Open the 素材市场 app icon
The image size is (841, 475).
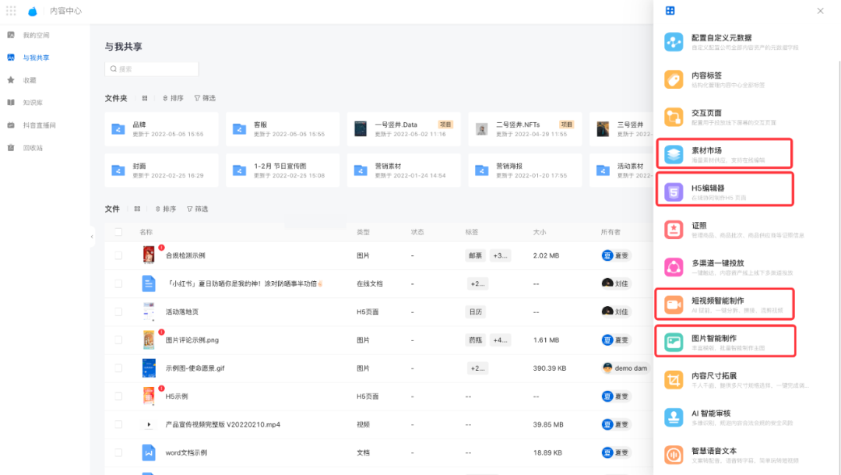click(674, 154)
